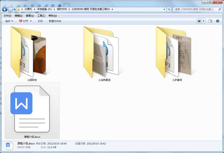The height and width of the screenshot is (153, 224).
Task: Select the 3.护身符 folder icon
Action: [174, 52]
